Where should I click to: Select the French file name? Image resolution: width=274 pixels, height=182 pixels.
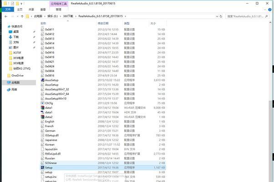[x=49, y=126]
